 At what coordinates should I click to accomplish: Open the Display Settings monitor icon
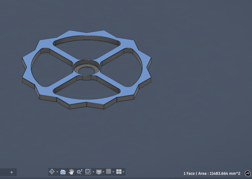[x=99, y=172]
